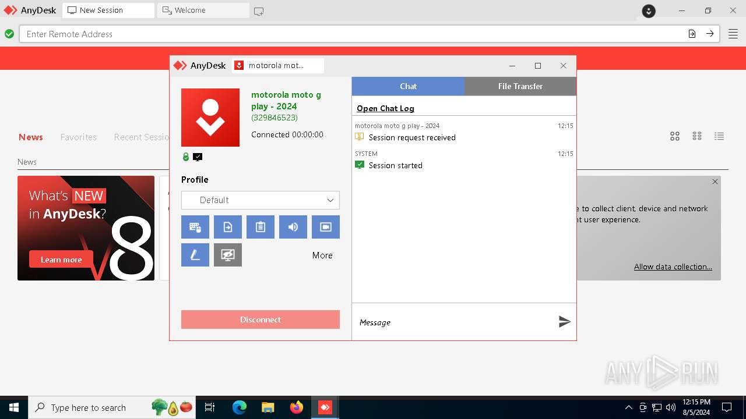
Task: Toggle clipboard access permission
Action: [261, 227]
